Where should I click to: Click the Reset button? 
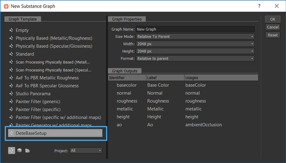tap(273, 35)
